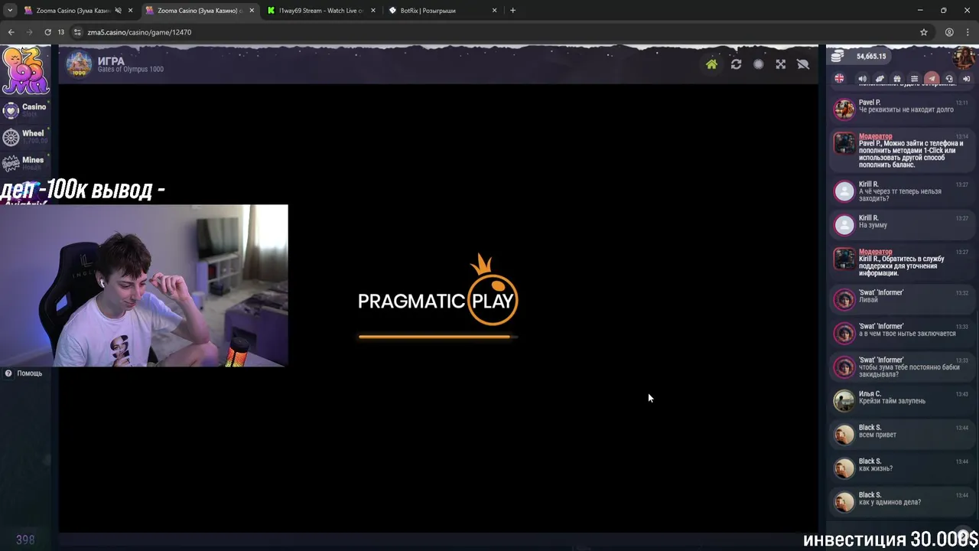Viewport: 979px width, 551px height.
Task: Switch to the l1way69 Stream tab
Action: (x=321, y=11)
